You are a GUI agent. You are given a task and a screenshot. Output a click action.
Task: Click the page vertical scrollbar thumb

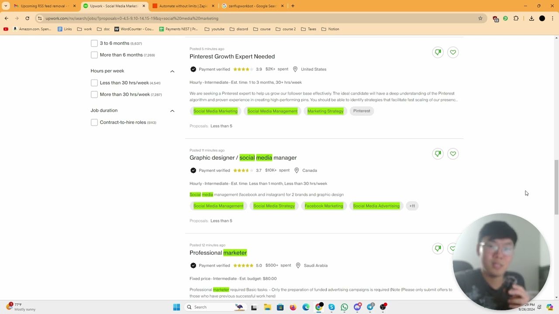[556, 187]
